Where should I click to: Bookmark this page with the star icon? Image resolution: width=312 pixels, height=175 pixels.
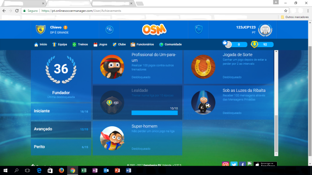coord(286,11)
